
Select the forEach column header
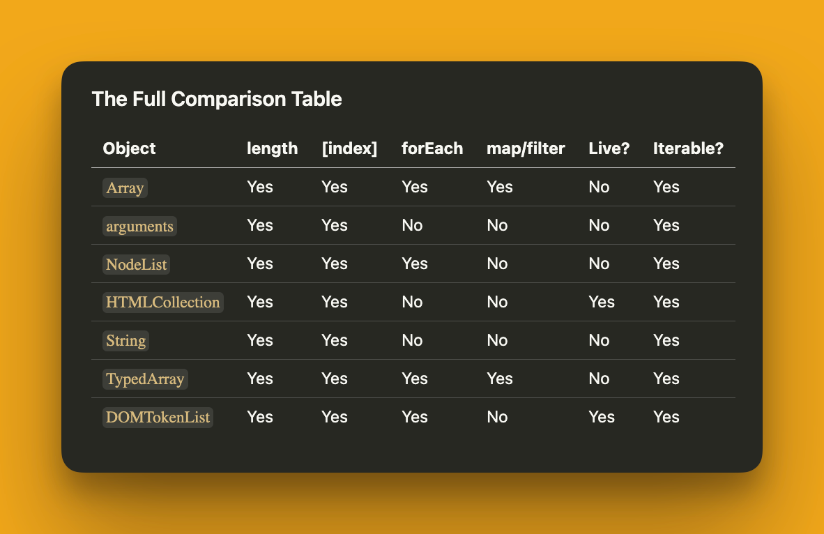point(432,148)
